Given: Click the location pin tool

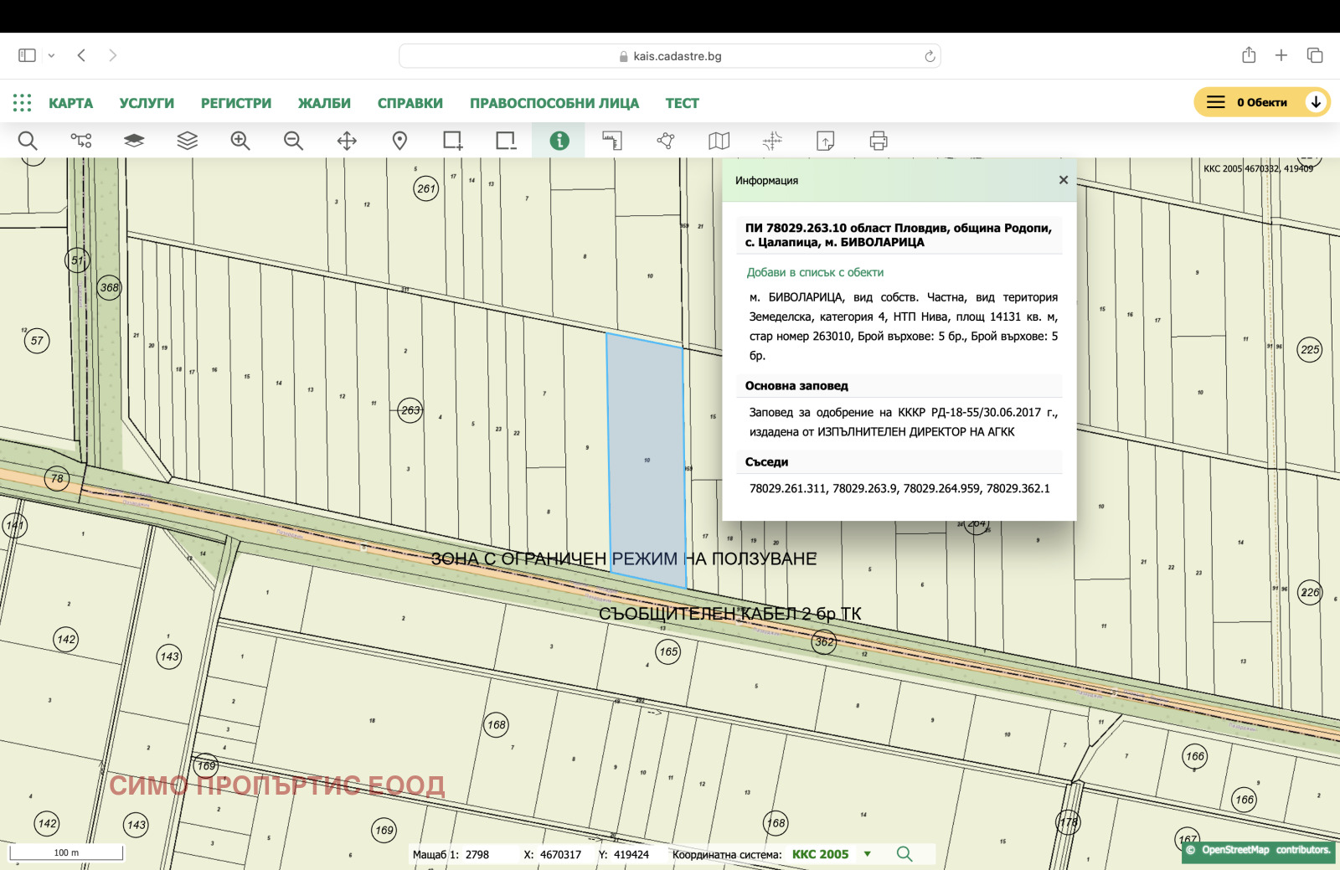Looking at the screenshot, I should 399,141.
